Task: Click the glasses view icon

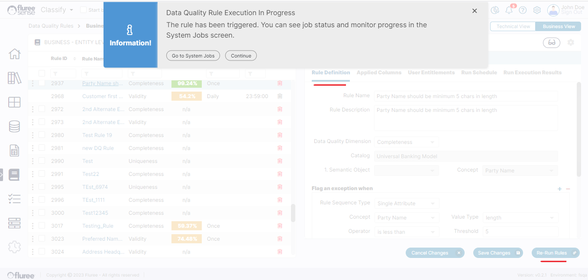Action: tap(551, 42)
